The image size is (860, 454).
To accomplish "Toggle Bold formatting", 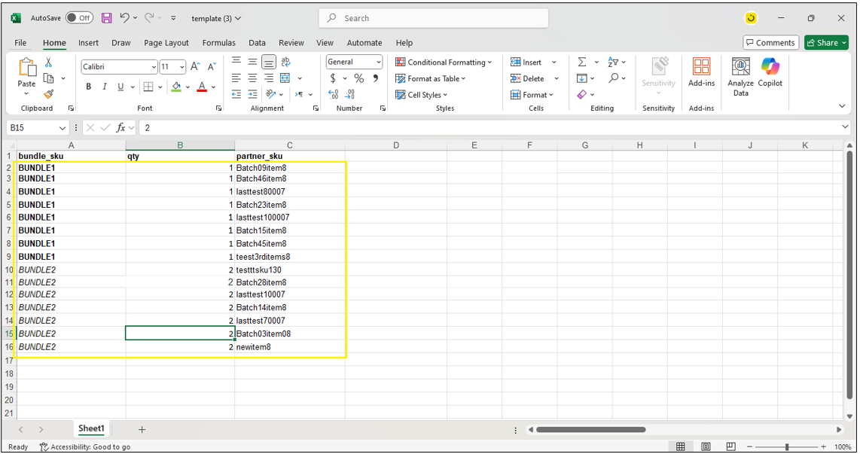I will (x=89, y=87).
